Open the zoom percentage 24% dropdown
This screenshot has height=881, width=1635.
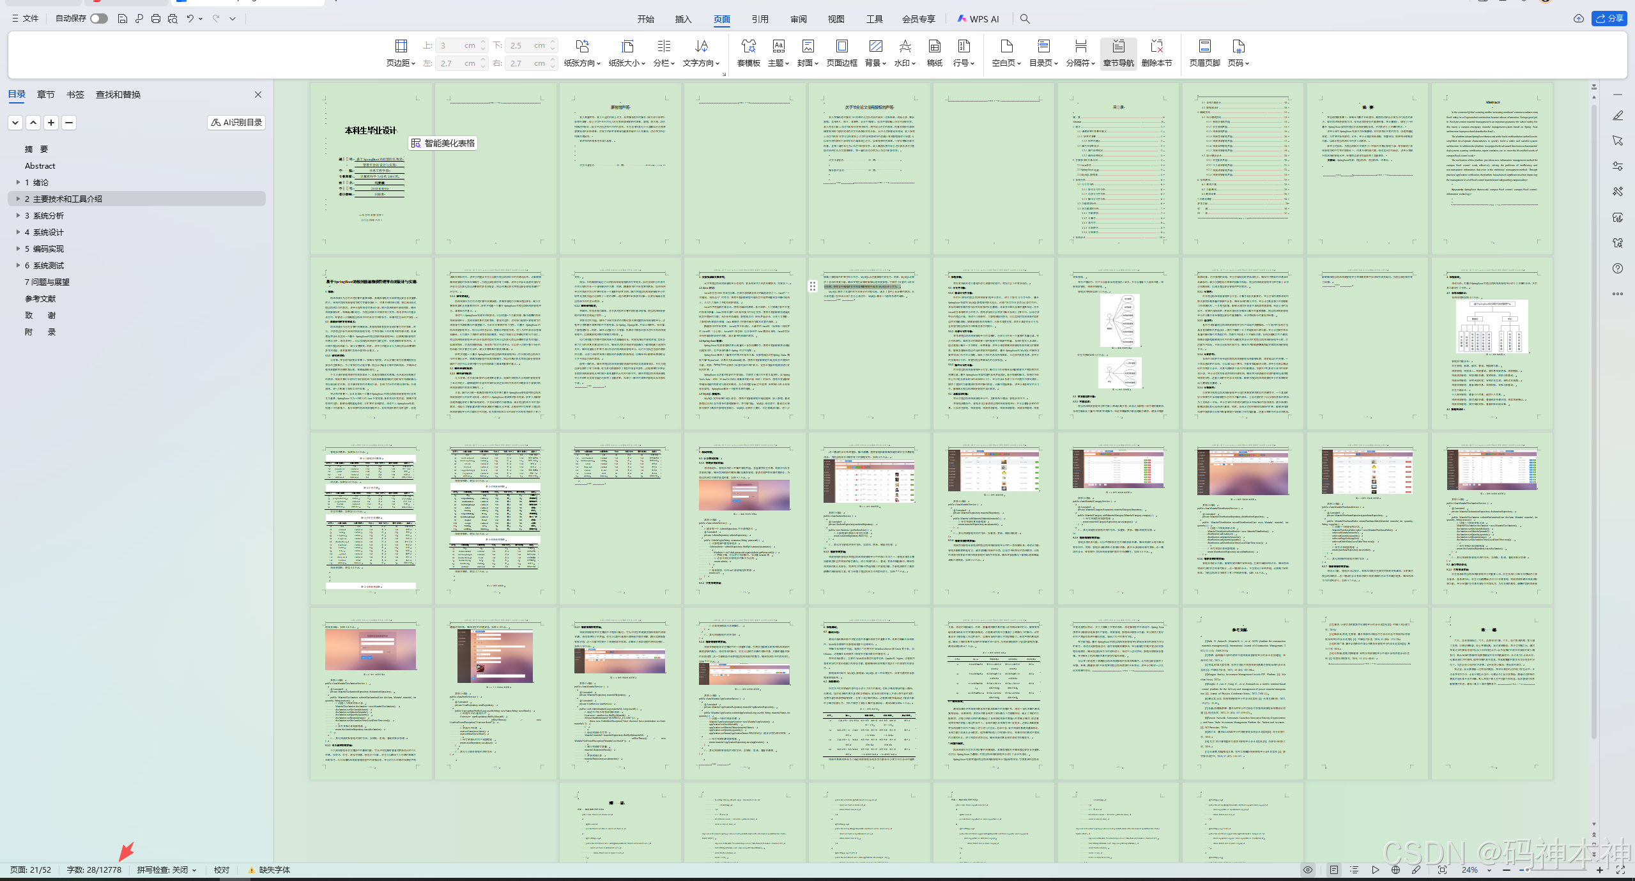[1476, 870]
